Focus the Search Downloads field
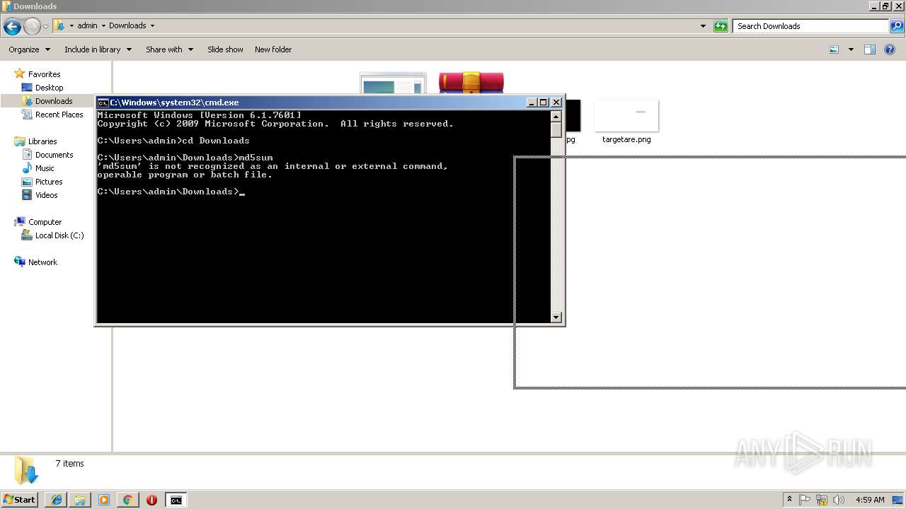Image resolution: width=906 pixels, height=509 pixels. [x=811, y=26]
